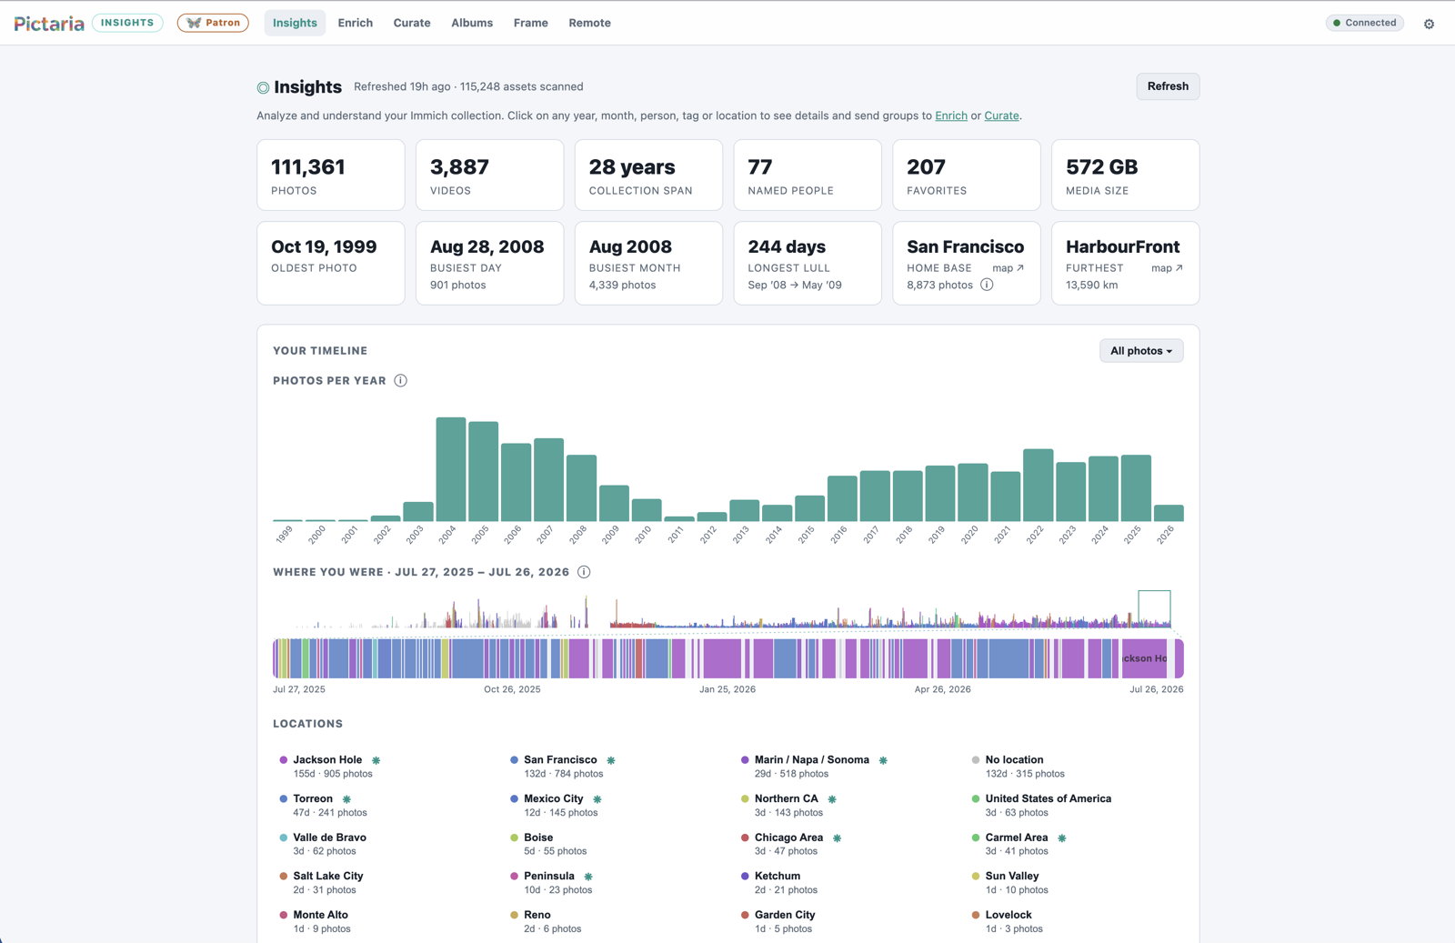Go to Albums tab
Screen dimensions: 1455x943
click(472, 23)
